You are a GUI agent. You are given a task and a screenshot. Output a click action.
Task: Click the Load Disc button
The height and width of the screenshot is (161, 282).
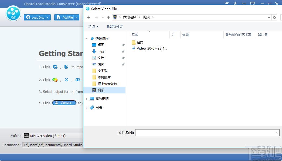point(35,17)
